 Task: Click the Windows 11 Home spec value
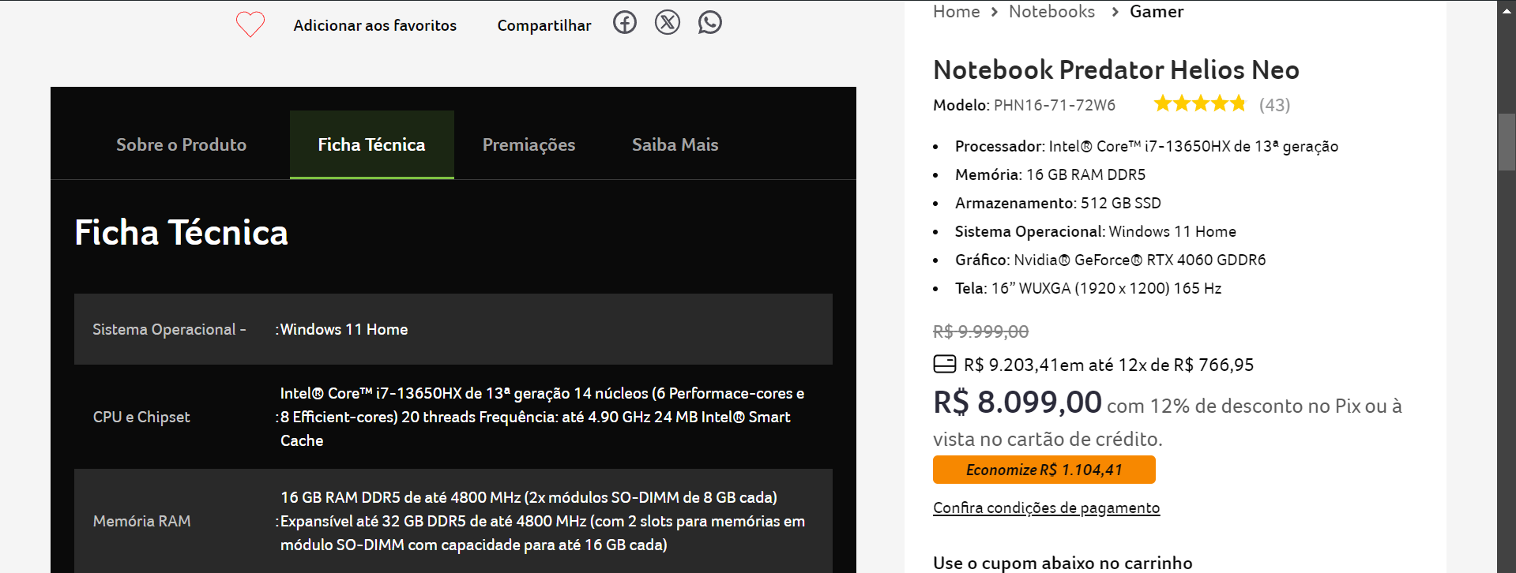pyautogui.click(x=344, y=329)
